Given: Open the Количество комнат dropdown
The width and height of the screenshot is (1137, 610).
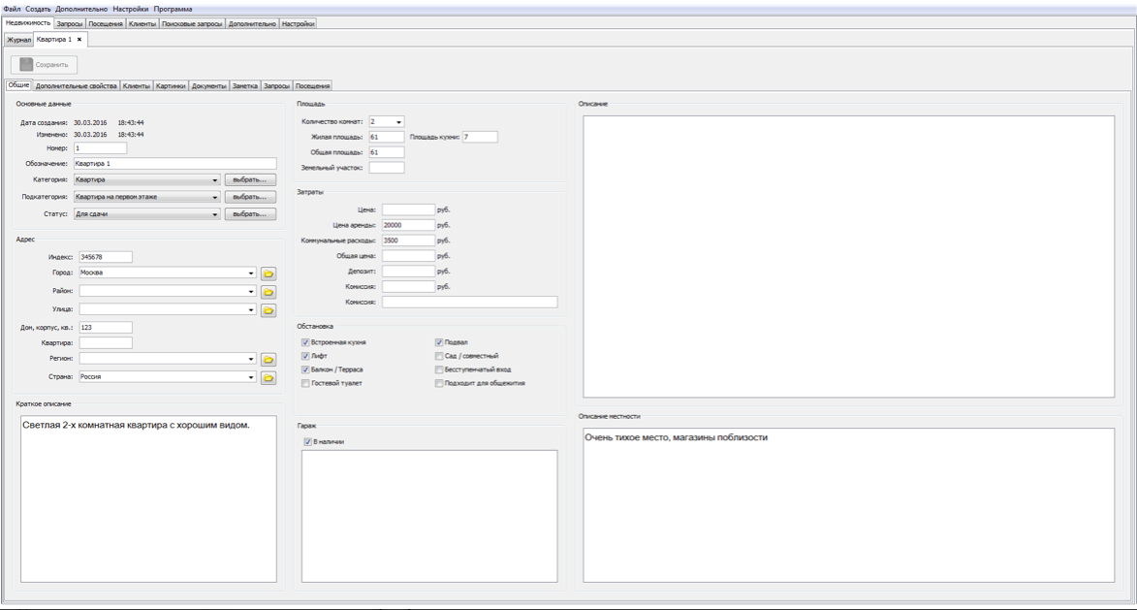Looking at the screenshot, I should click(386, 122).
